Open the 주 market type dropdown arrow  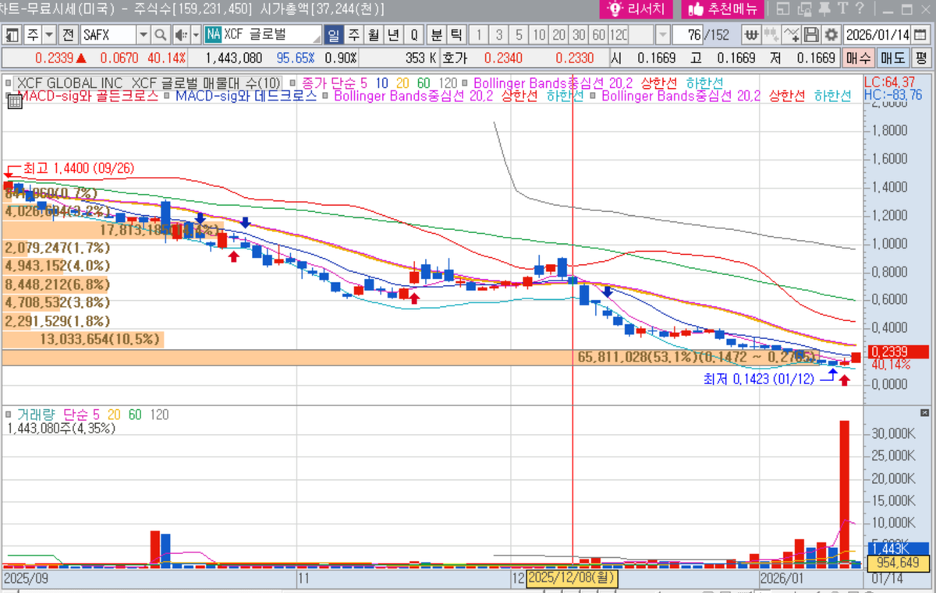tap(49, 35)
